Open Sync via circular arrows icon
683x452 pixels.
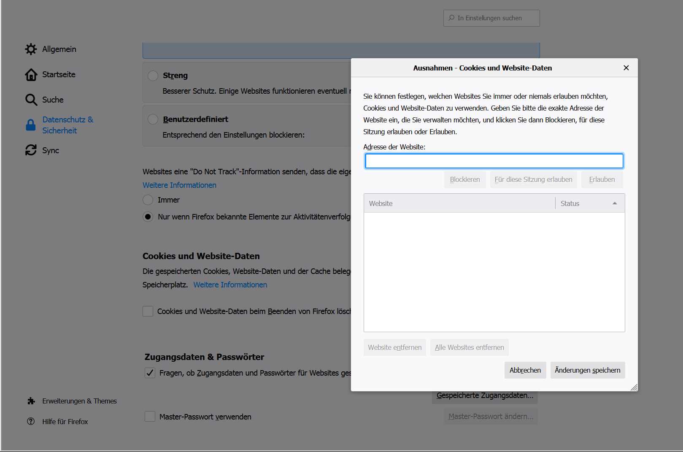click(x=31, y=150)
